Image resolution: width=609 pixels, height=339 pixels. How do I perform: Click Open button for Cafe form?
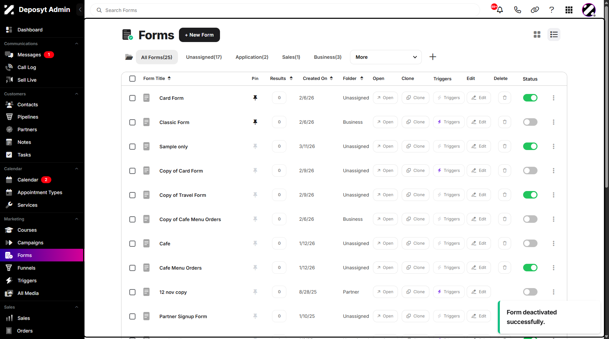pos(385,243)
